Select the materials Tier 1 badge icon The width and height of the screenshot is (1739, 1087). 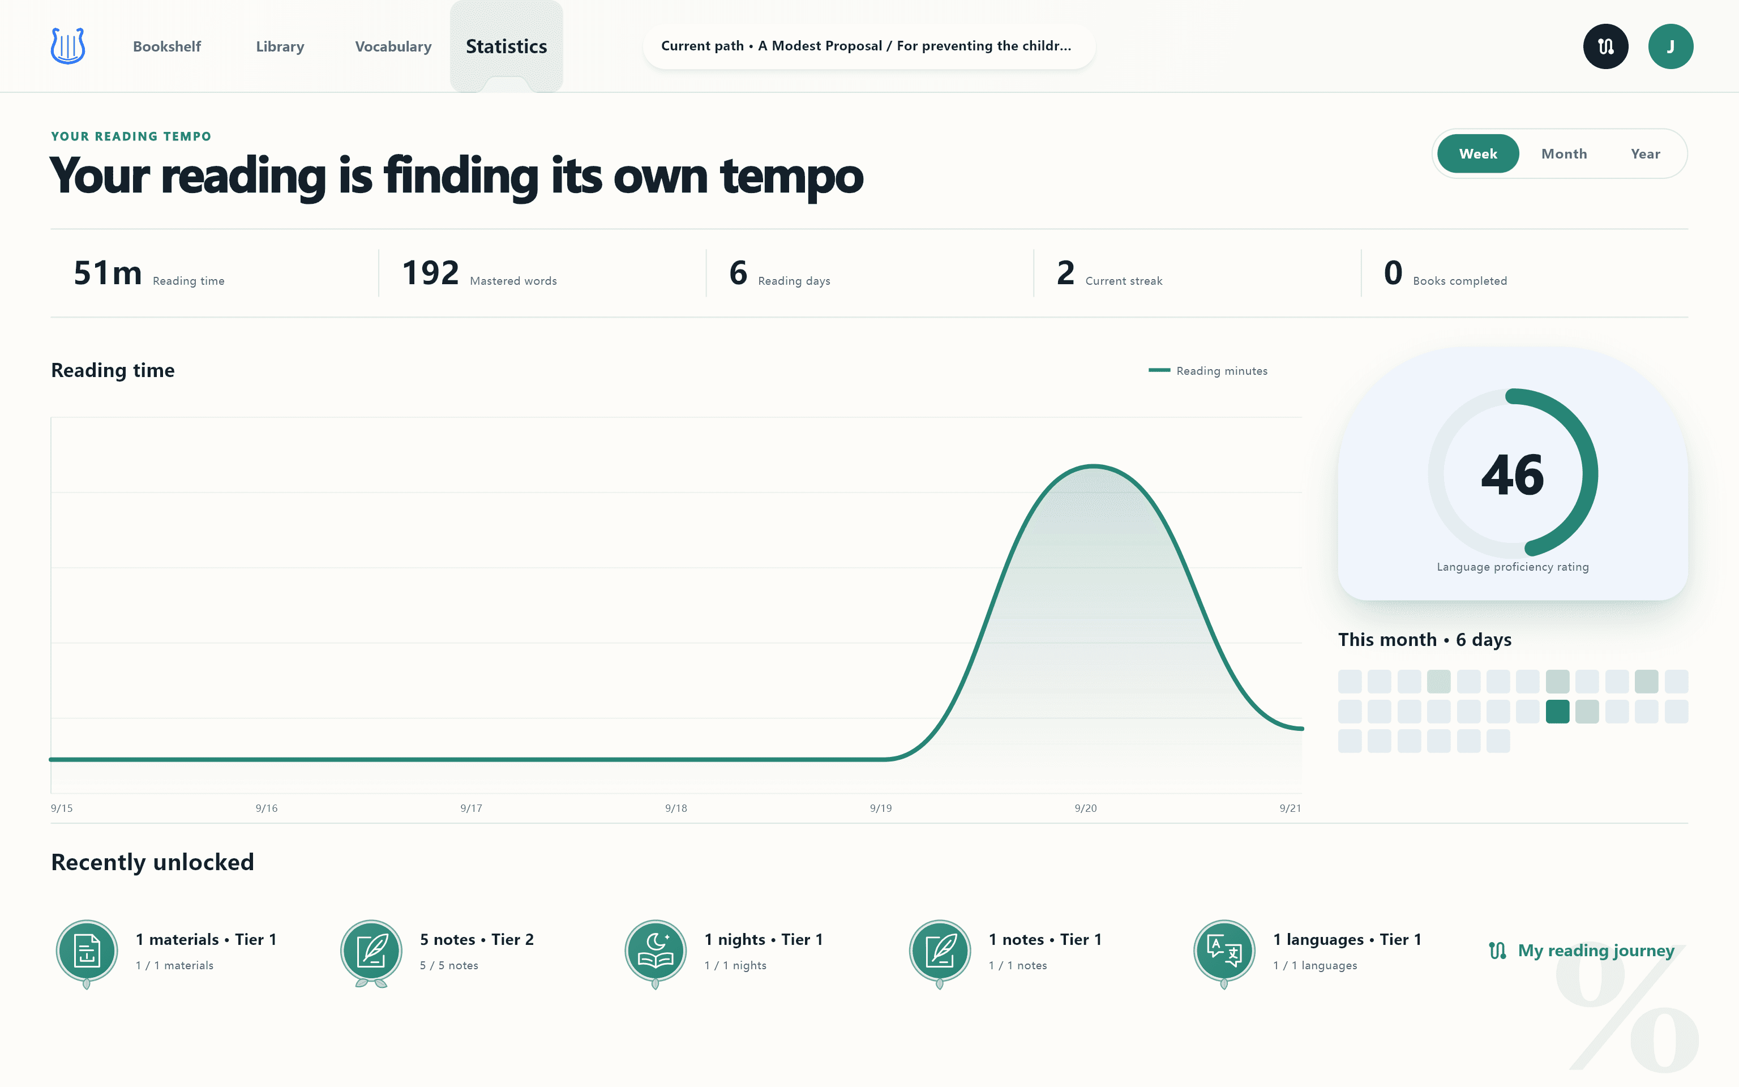(87, 952)
